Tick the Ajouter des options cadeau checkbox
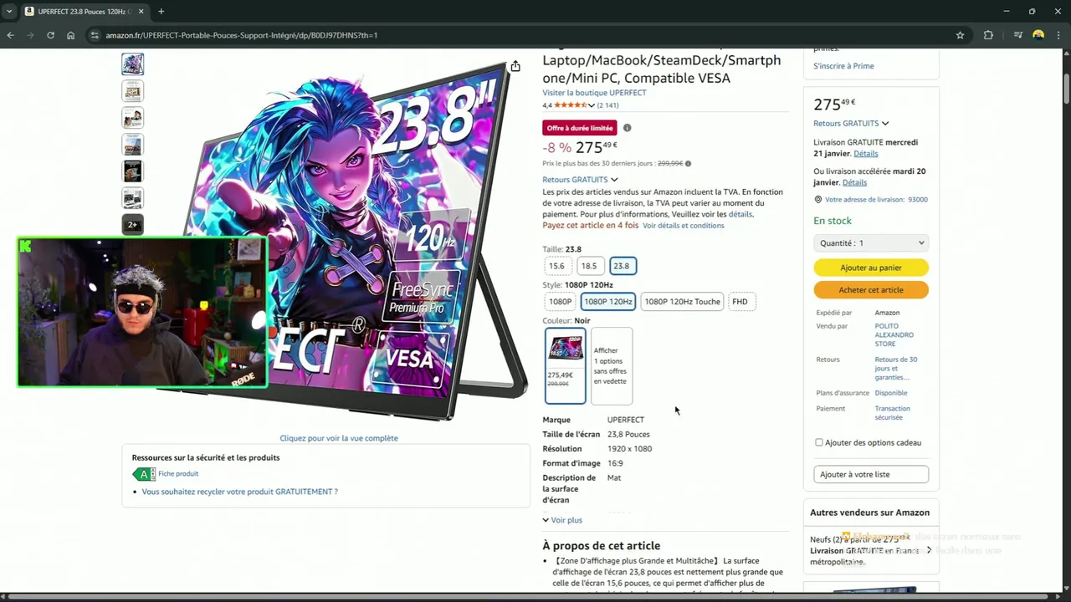This screenshot has height=602, width=1071. click(819, 442)
